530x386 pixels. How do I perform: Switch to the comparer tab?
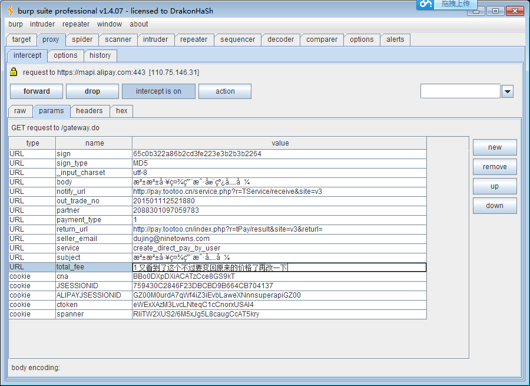(322, 39)
